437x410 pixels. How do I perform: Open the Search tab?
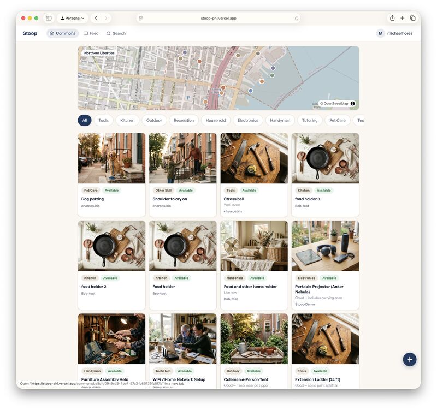click(x=116, y=33)
